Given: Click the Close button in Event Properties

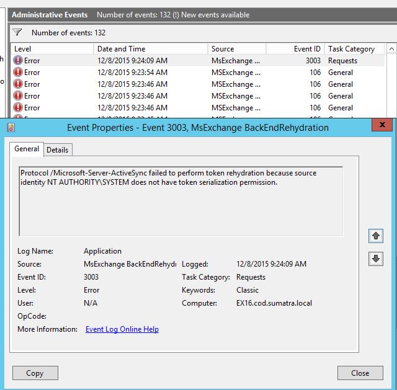Looking at the screenshot, I should 360,373.
